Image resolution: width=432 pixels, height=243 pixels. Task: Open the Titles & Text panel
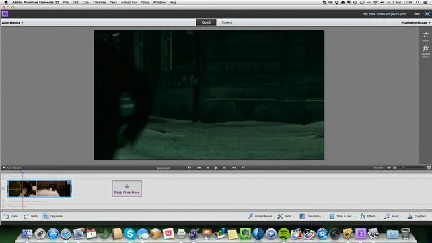coord(342,217)
